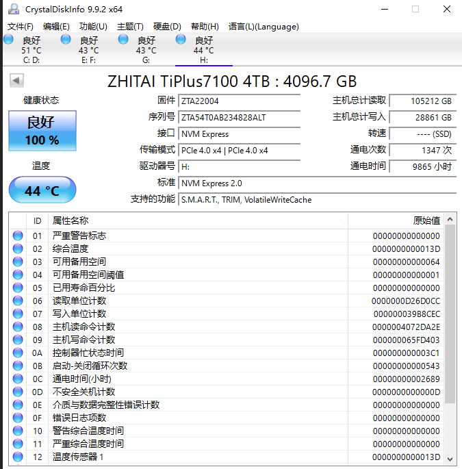This screenshot has width=462, height=469.
Task: Select the E: F: disk status orb
Action: click(66, 39)
